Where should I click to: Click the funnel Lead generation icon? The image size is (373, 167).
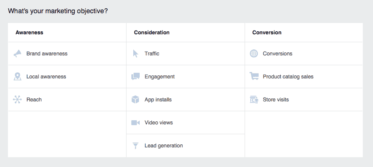(x=136, y=146)
